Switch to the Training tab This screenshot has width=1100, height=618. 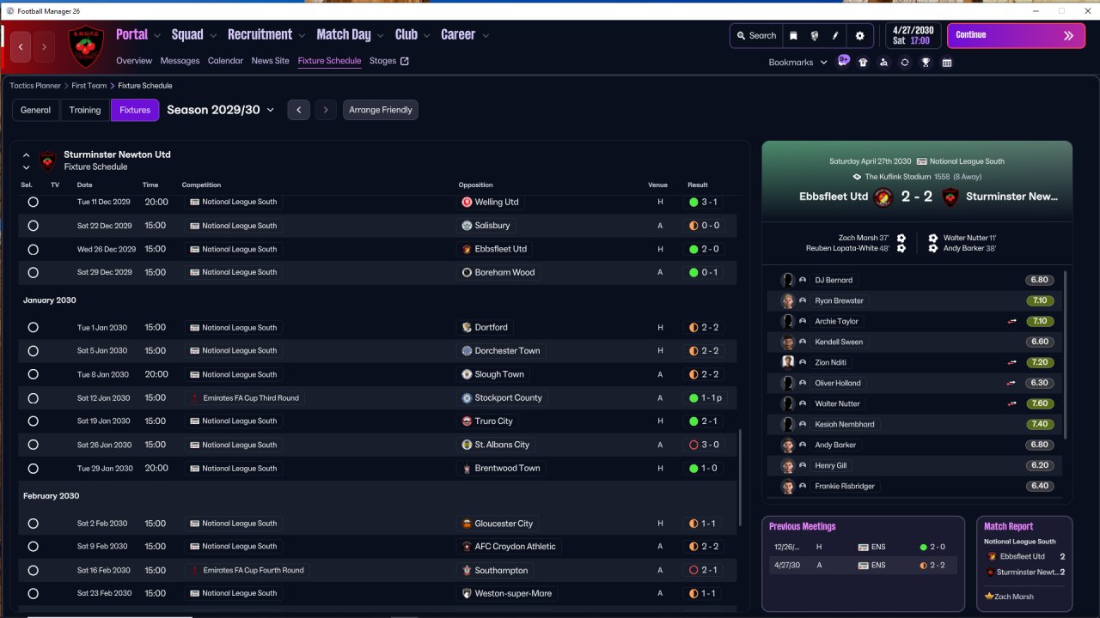(x=85, y=110)
